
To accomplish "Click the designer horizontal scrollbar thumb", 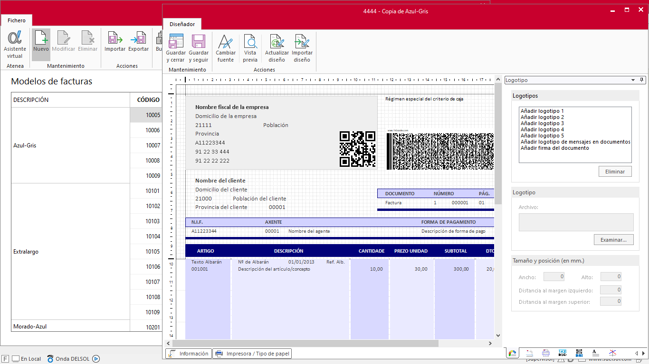I will 305,343.
